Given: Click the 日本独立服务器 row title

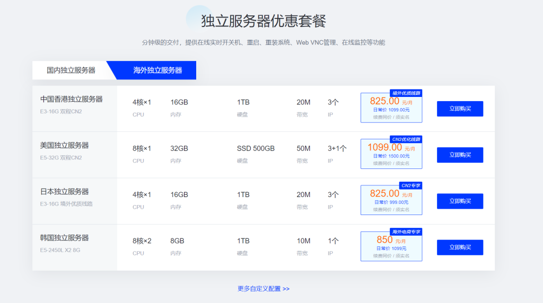Looking at the screenshot, I should coord(65,191).
